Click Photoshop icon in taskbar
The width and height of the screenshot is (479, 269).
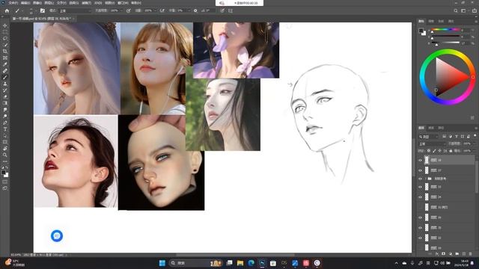[262, 263]
